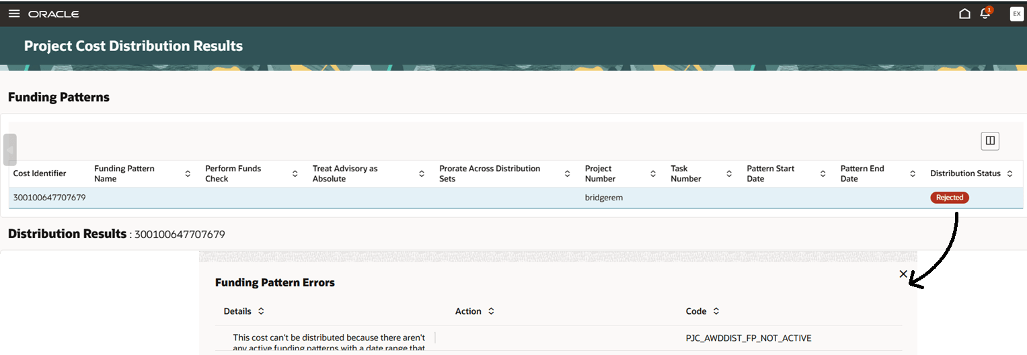
Task: Sort by Funding Pattern Name column
Action: tap(188, 173)
